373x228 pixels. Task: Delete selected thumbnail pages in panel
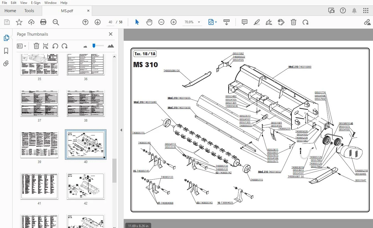click(36, 46)
